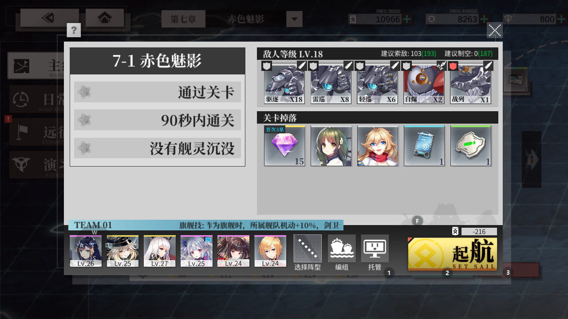The width and height of the screenshot is (568, 319).
Task: Open the question mark help icon
Action: [74, 30]
